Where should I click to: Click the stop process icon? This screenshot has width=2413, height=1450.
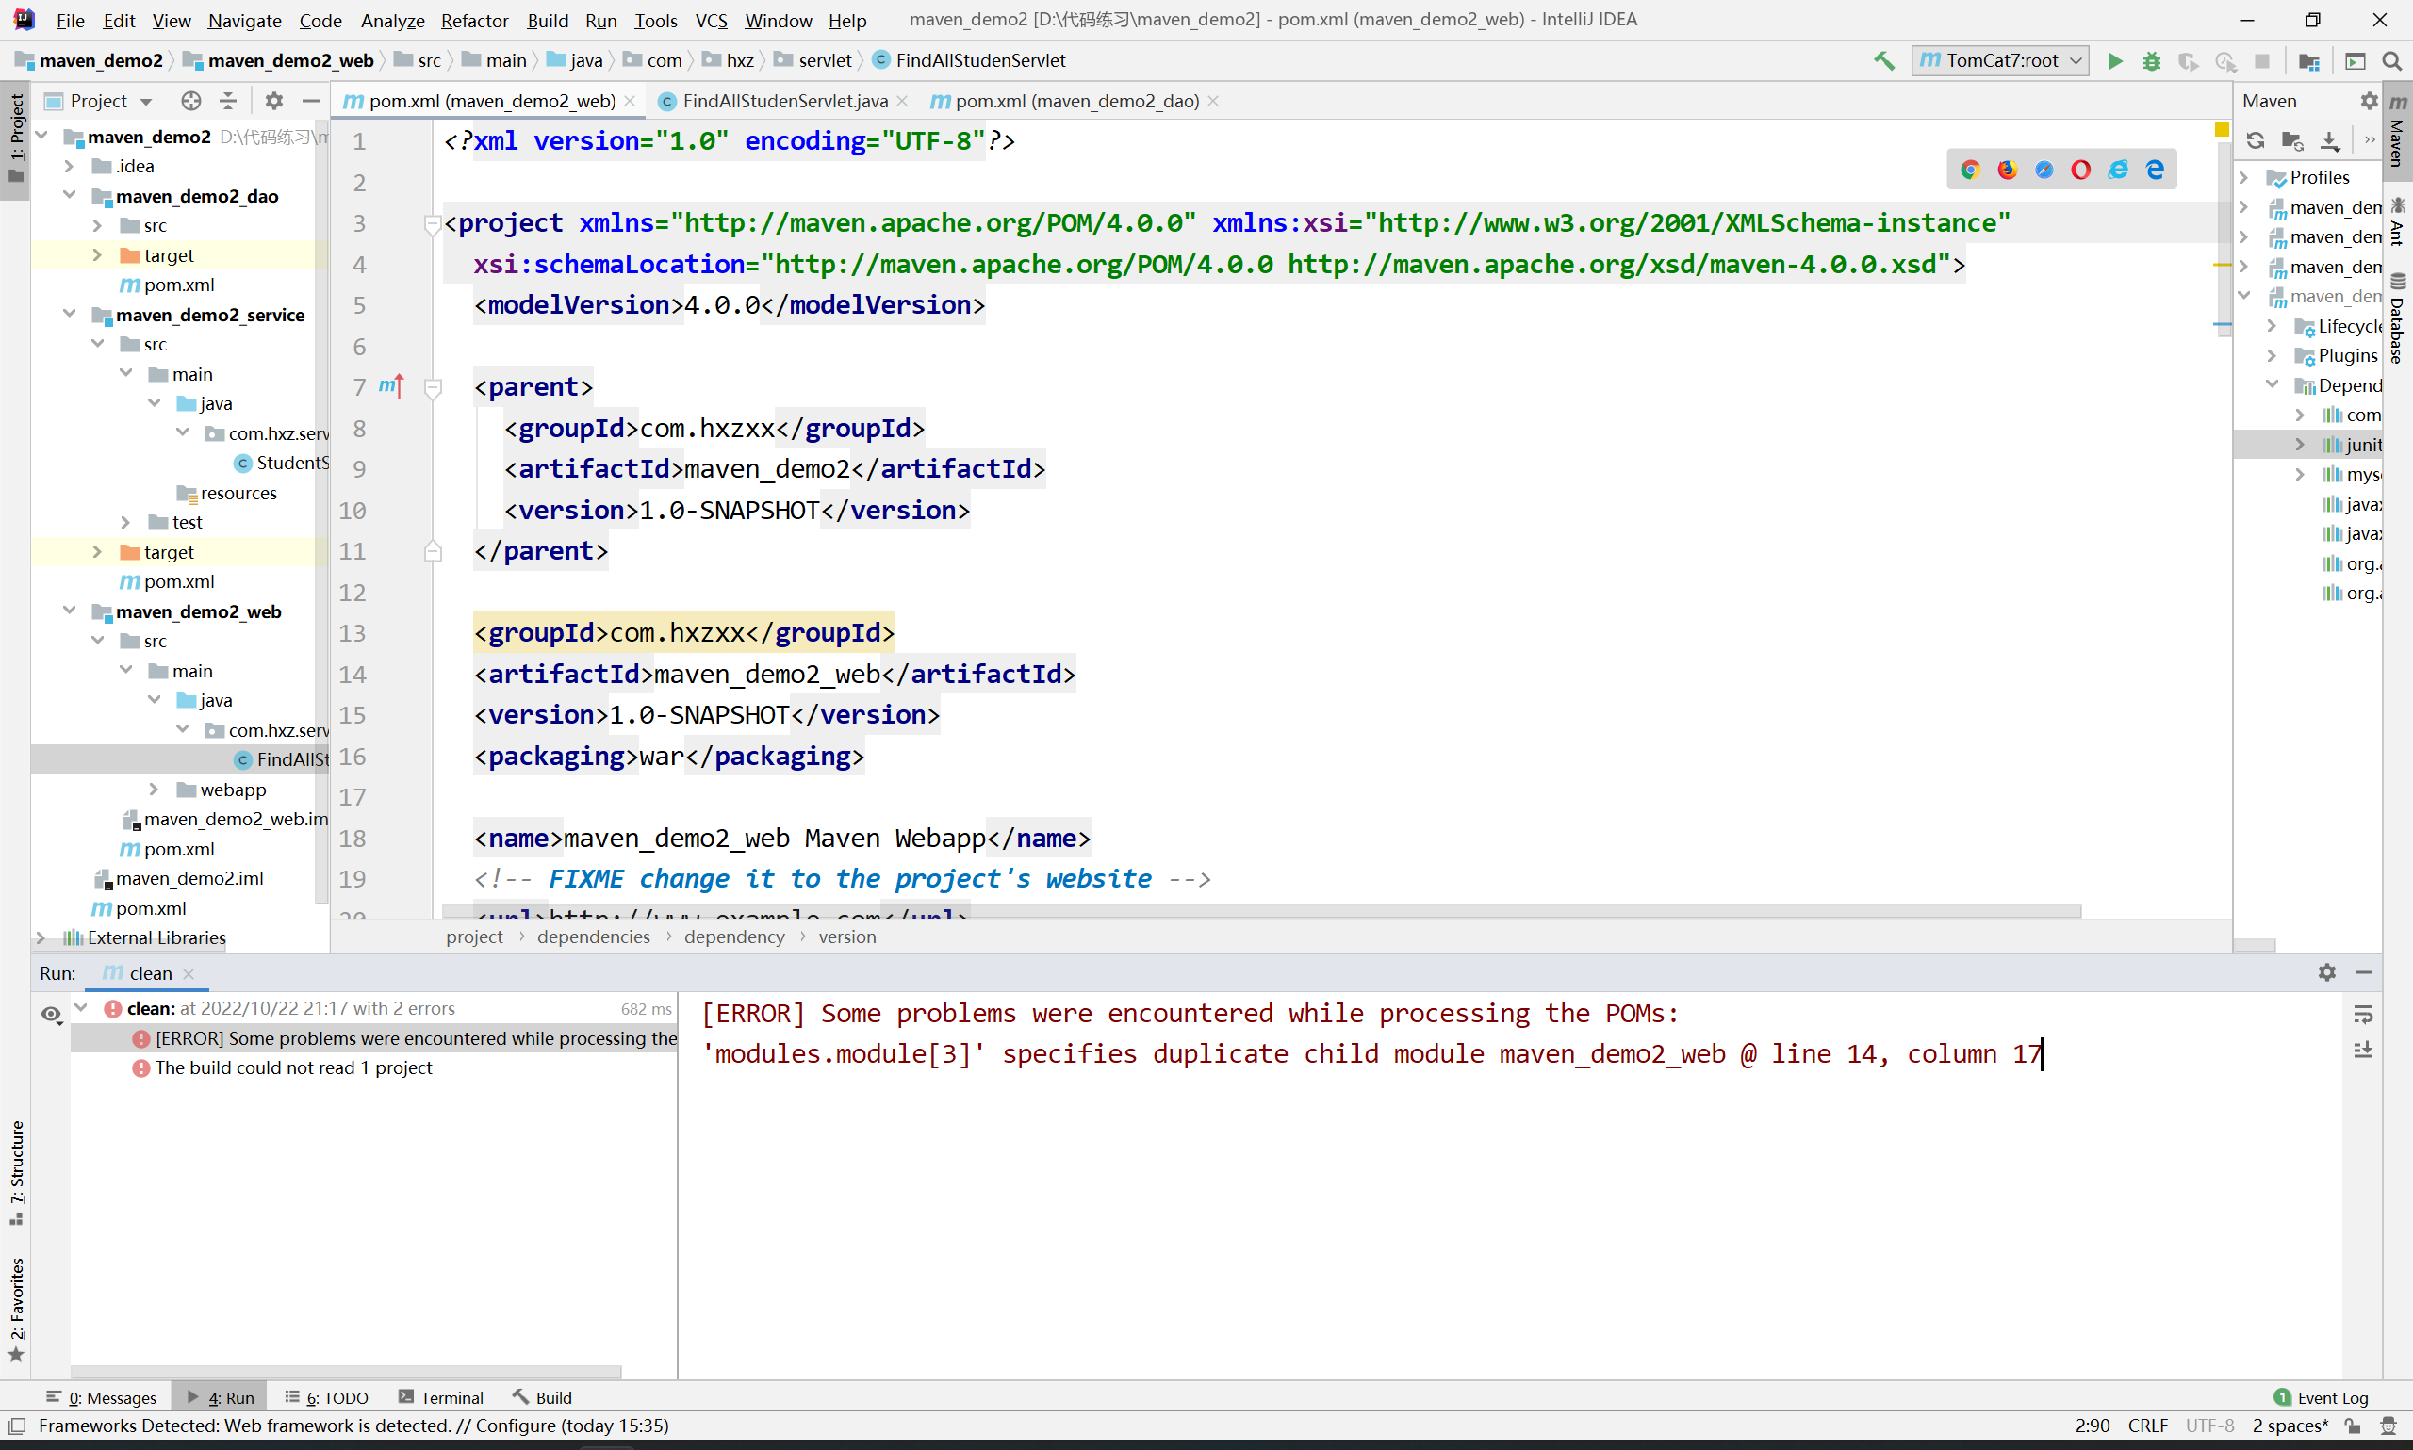(x=2261, y=60)
